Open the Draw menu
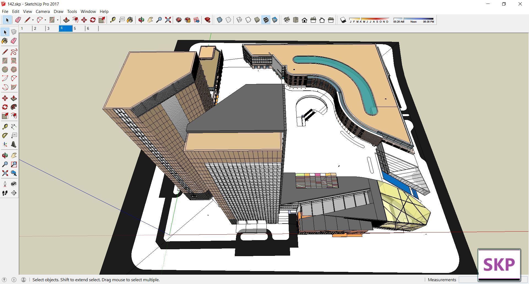The height and width of the screenshot is (284, 529). point(58,11)
